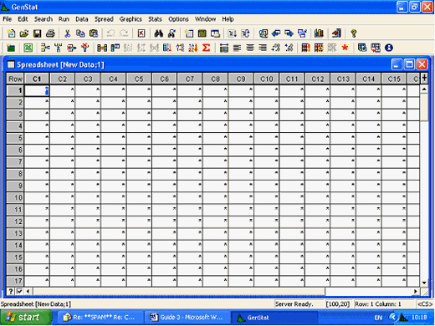This screenshot has height=326, width=435.
Task: Click the red X delete icon
Action: [x=141, y=33]
